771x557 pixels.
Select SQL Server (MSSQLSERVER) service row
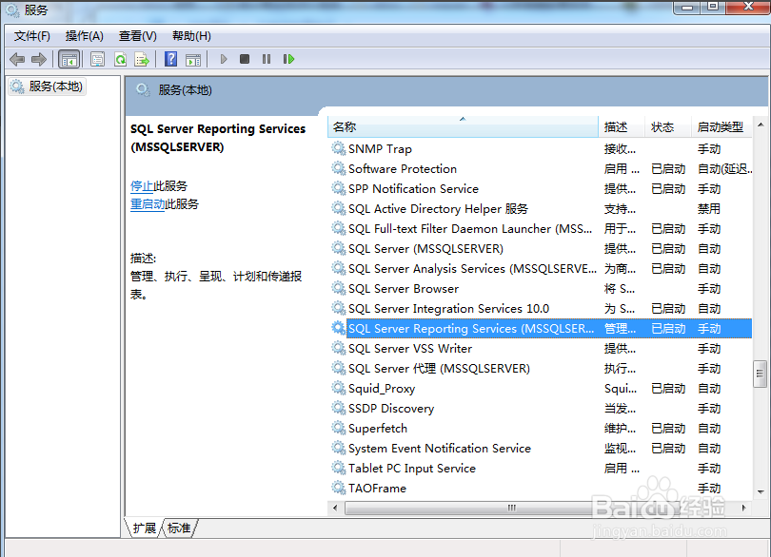pos(540,248)
